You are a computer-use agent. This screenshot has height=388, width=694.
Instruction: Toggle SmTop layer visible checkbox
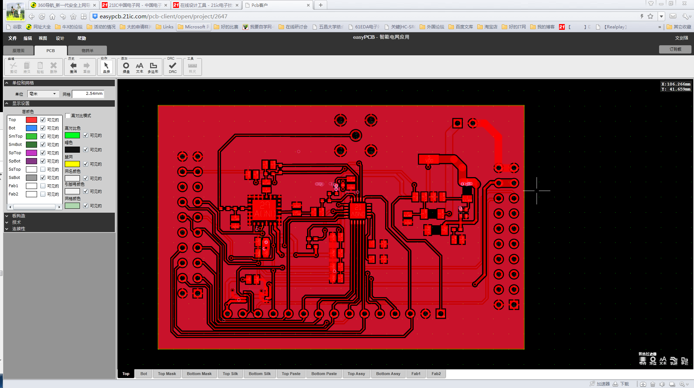pos(43,136)
